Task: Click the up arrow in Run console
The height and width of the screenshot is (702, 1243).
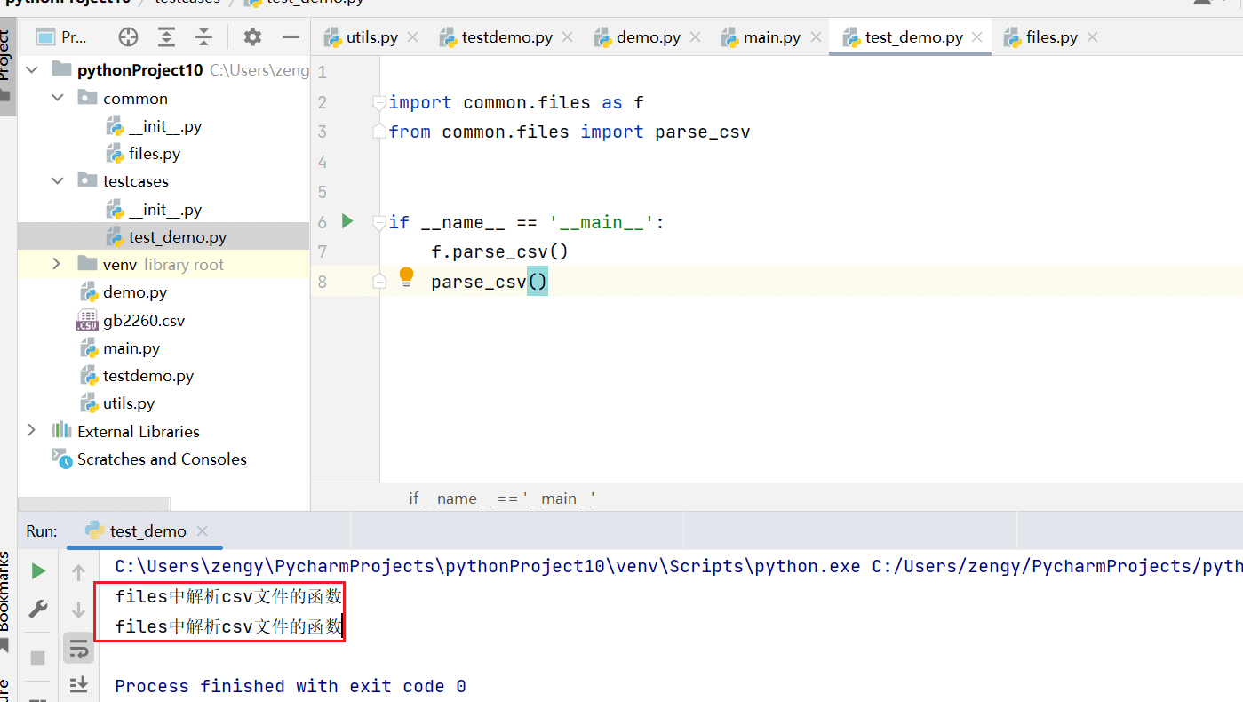Action: (78, 572)
